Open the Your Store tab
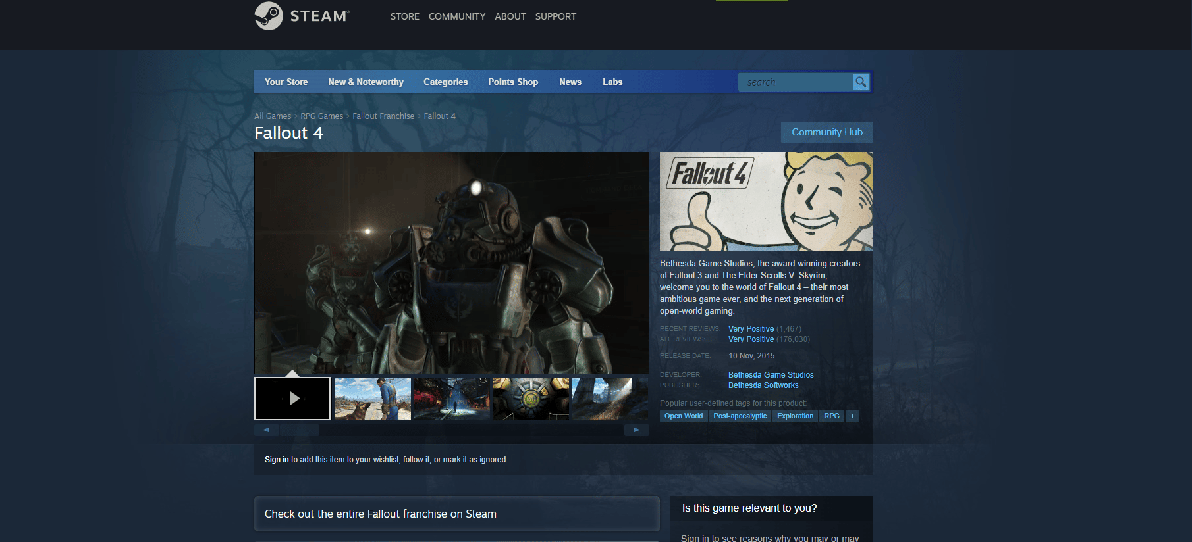Viewport: 1192px width, 542px height. 286,82
